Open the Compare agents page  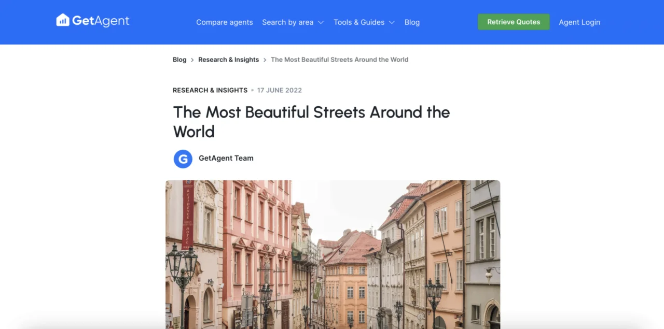[x=224, y=22]
